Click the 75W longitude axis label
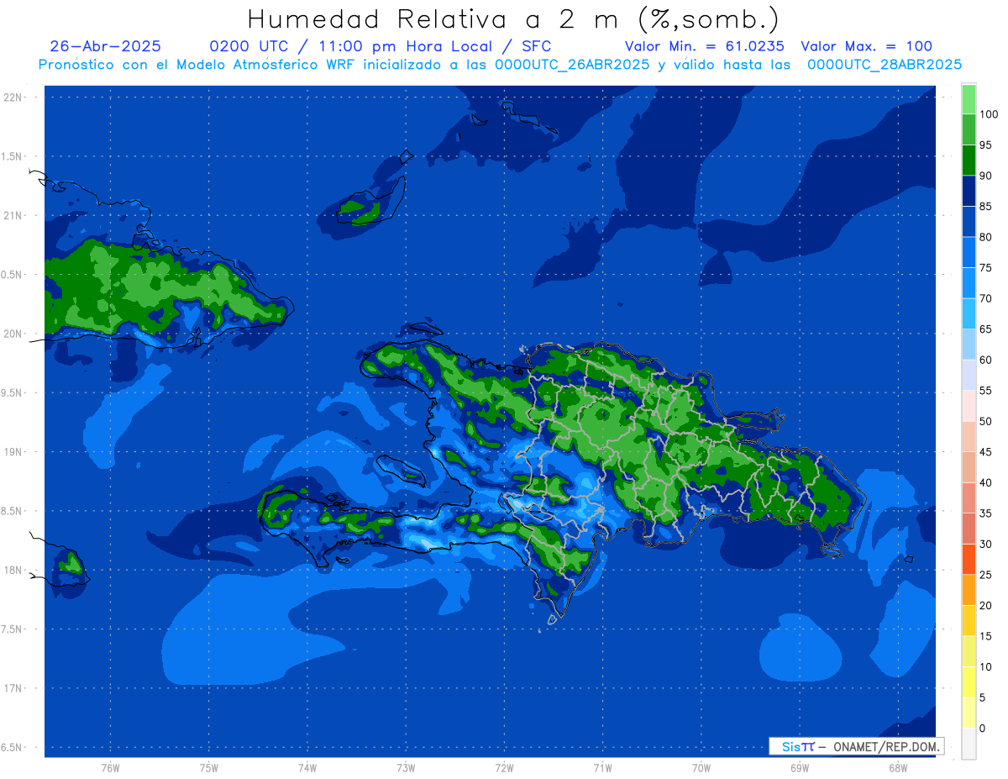 [209, 767]
